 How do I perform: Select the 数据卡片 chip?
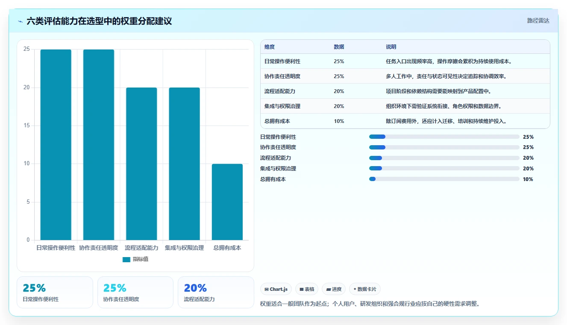[x=365, y=289]
